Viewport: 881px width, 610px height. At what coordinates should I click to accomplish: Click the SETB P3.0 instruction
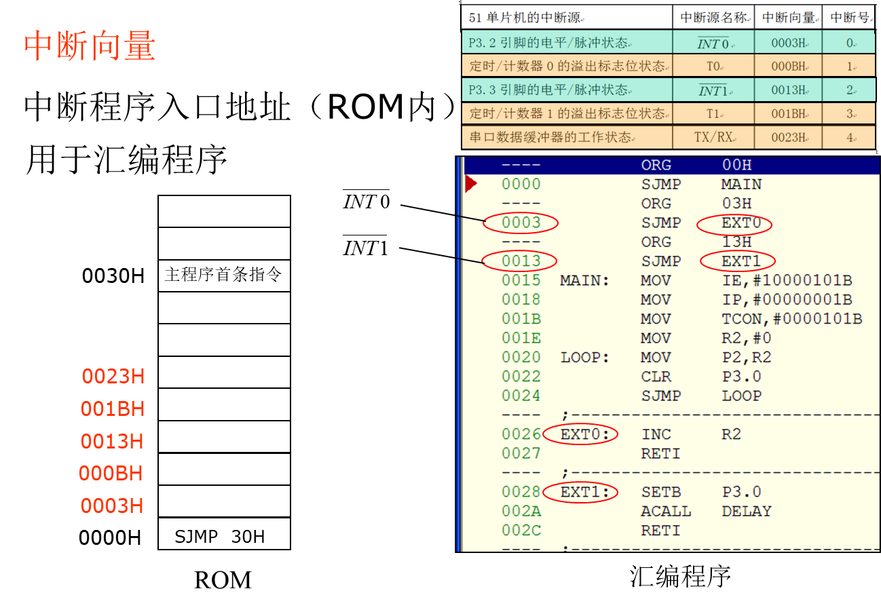coord(701,492)
